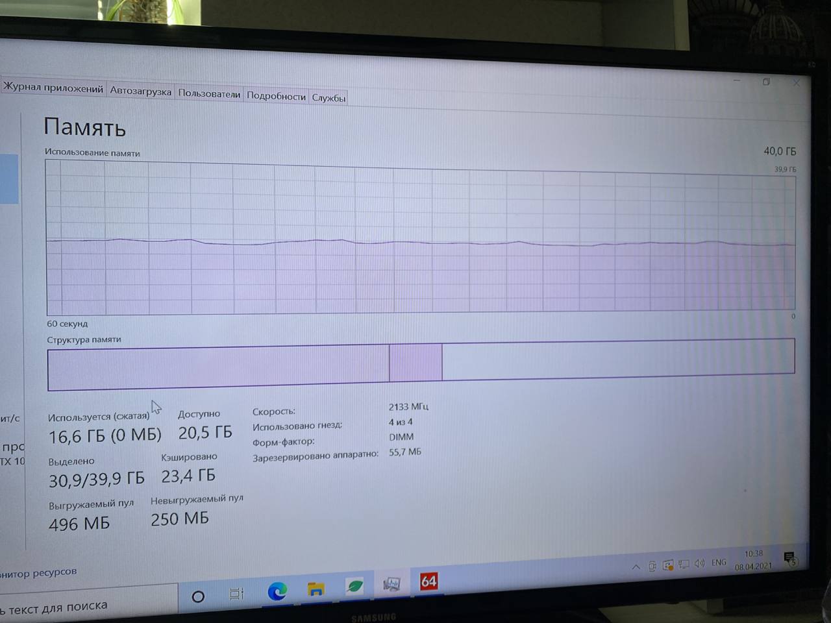Select the Структура памяти composition bar
Image resolution: width=831 pixels, height=623 pixels.
[421, 363]
